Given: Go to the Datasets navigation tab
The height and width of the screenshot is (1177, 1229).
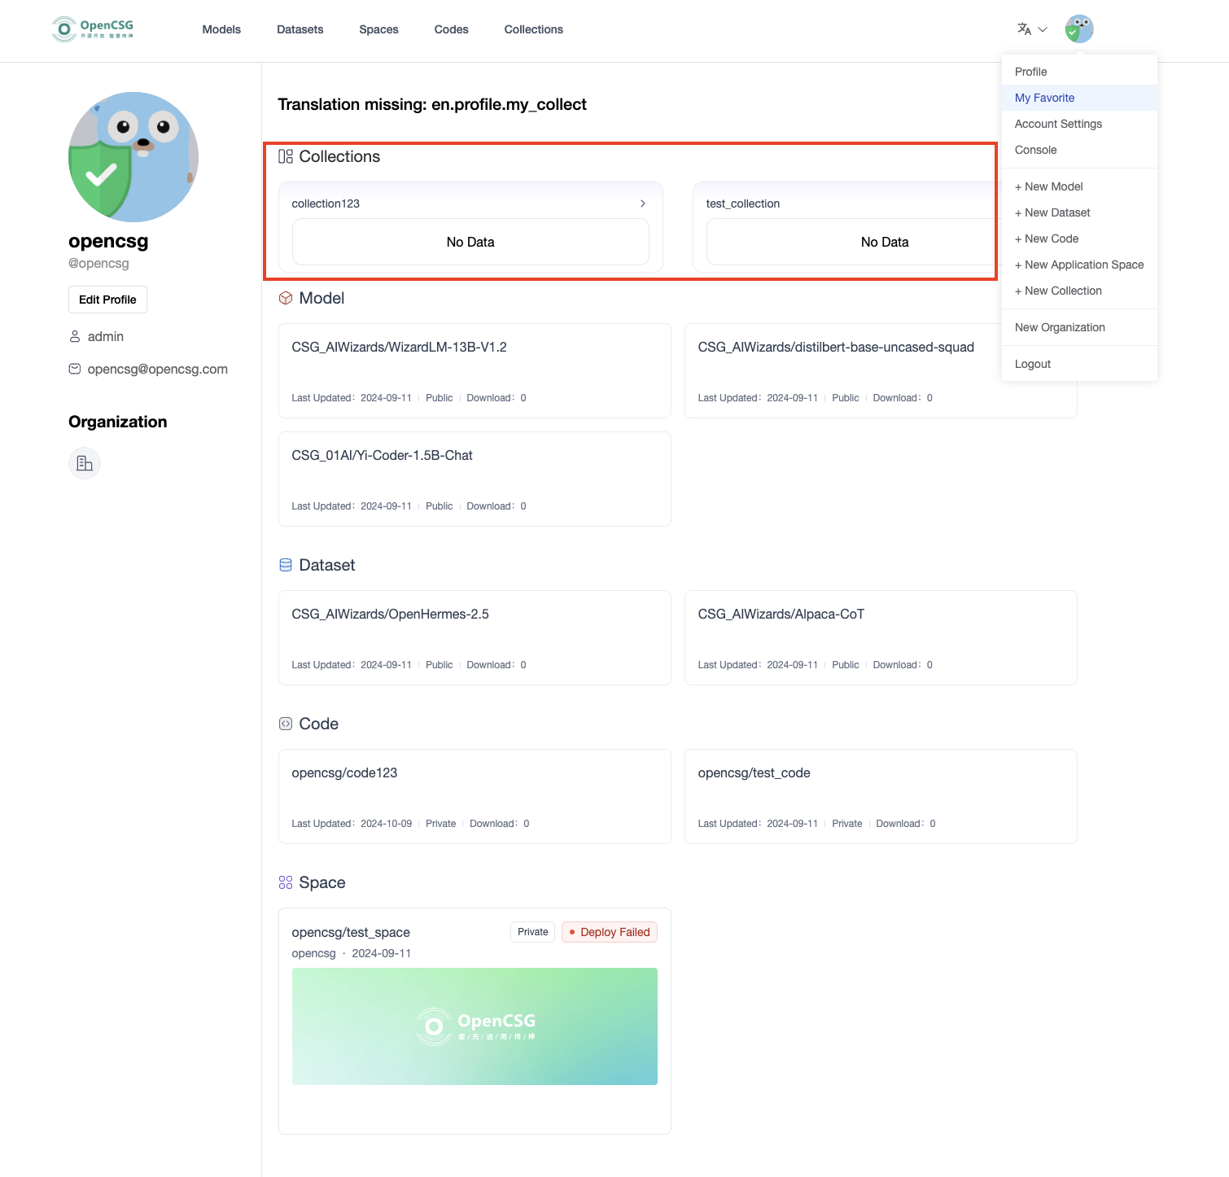Looking at the screenshot, I should [300, 29].
